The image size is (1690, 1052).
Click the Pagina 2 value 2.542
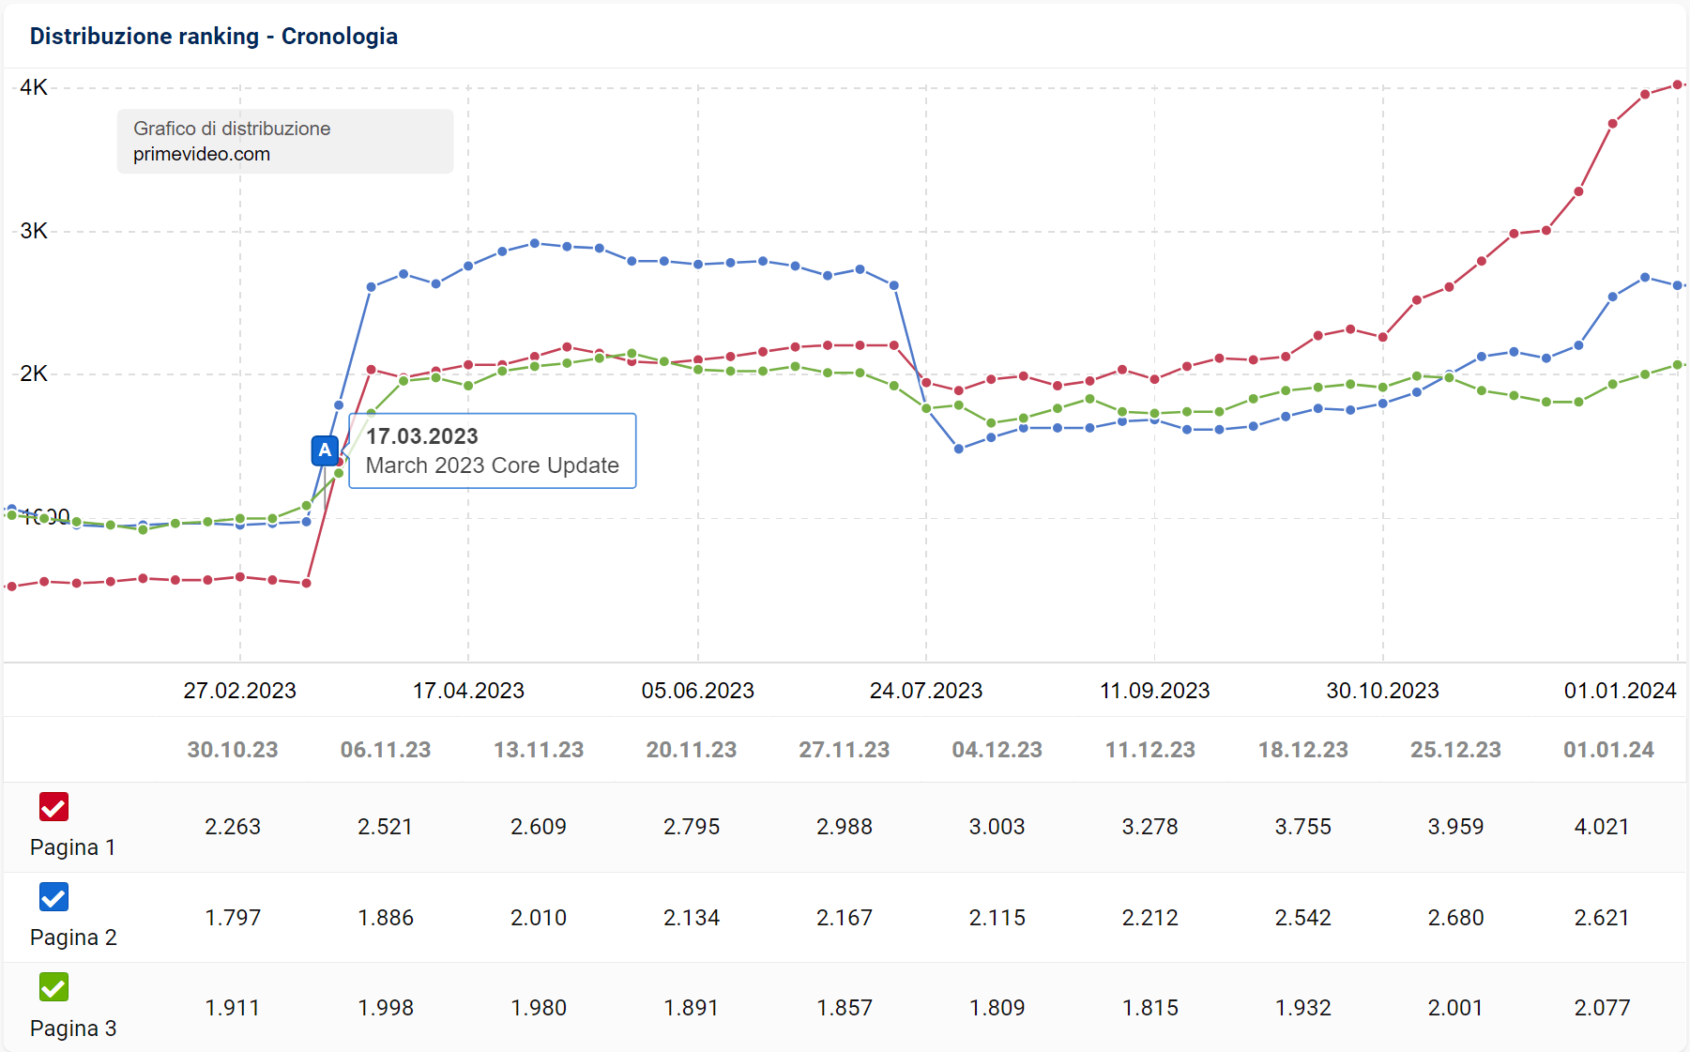[x=1303, y=918]
